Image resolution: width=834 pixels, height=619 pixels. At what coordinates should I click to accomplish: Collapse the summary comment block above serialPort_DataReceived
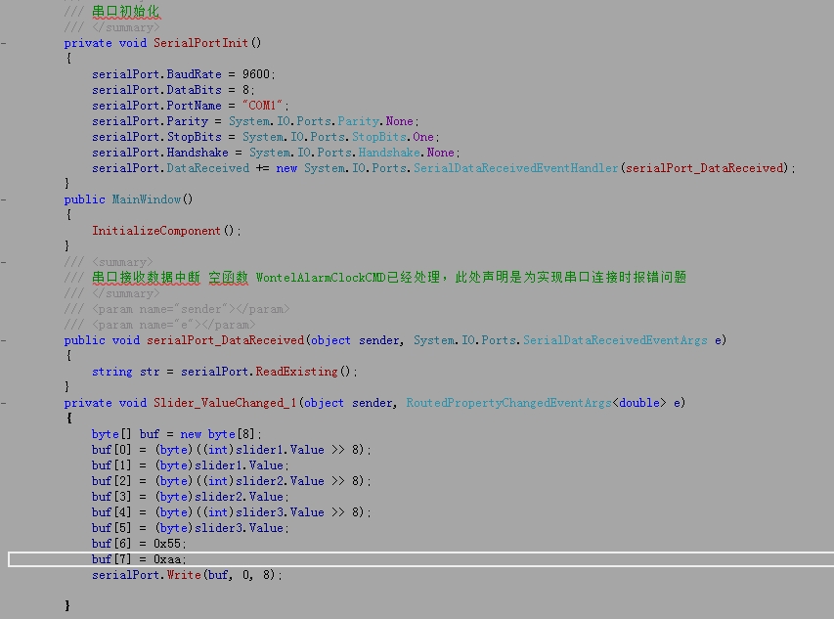pos(3,262)
